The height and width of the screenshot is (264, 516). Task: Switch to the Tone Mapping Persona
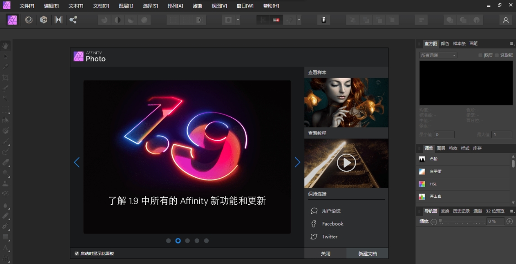pyautogui.click(x=59, y=20)
